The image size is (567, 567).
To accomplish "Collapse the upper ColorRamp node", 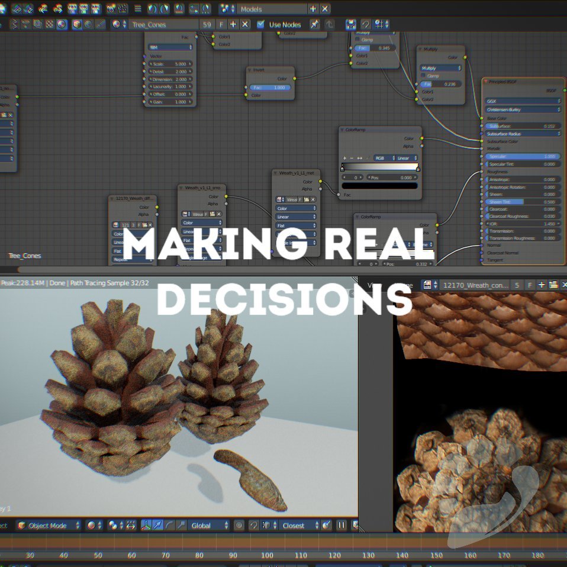I will (343, 130).
